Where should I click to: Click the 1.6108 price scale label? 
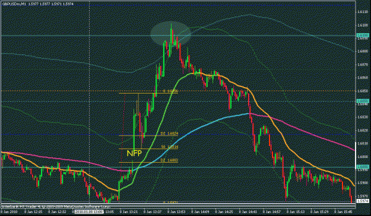pos(362,25)
